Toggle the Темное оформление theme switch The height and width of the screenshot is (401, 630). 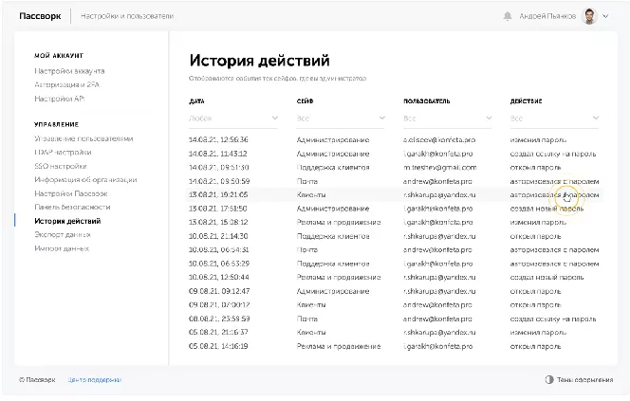[579, 379]
